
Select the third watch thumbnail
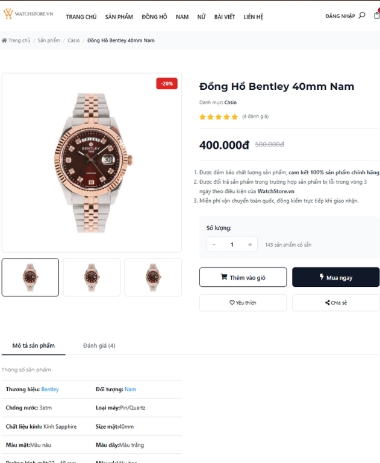click(153, 277)
